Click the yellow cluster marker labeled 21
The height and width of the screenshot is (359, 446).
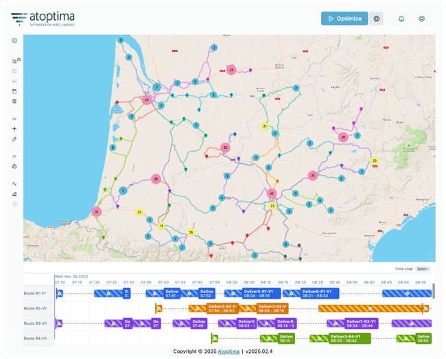(x=265, y=126)
